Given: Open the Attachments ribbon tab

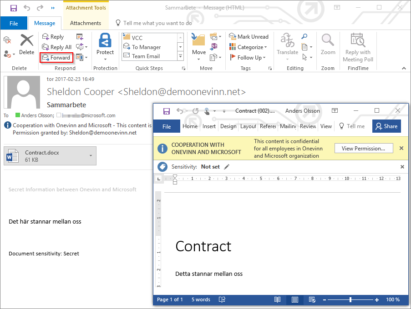Looking at the screenshot, I should [x=86, y=23].
